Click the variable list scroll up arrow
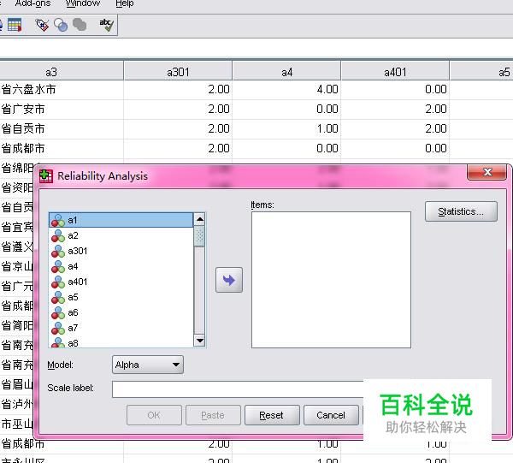The image size is (513, 463). [199, 219]
